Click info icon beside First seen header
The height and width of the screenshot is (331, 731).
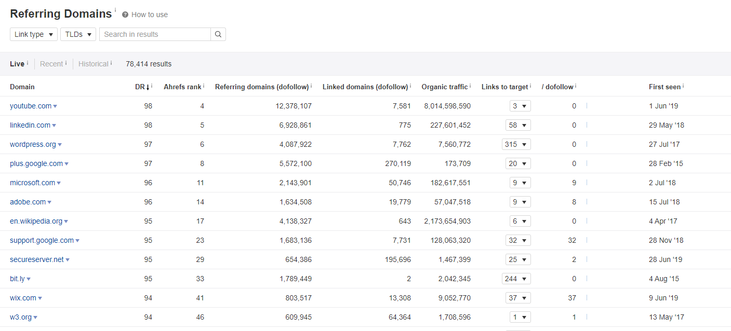click(x=683, y=86)
